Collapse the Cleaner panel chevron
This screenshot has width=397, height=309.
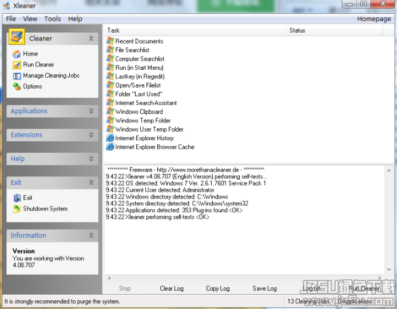pyautogui.click(x=91, y=38)
